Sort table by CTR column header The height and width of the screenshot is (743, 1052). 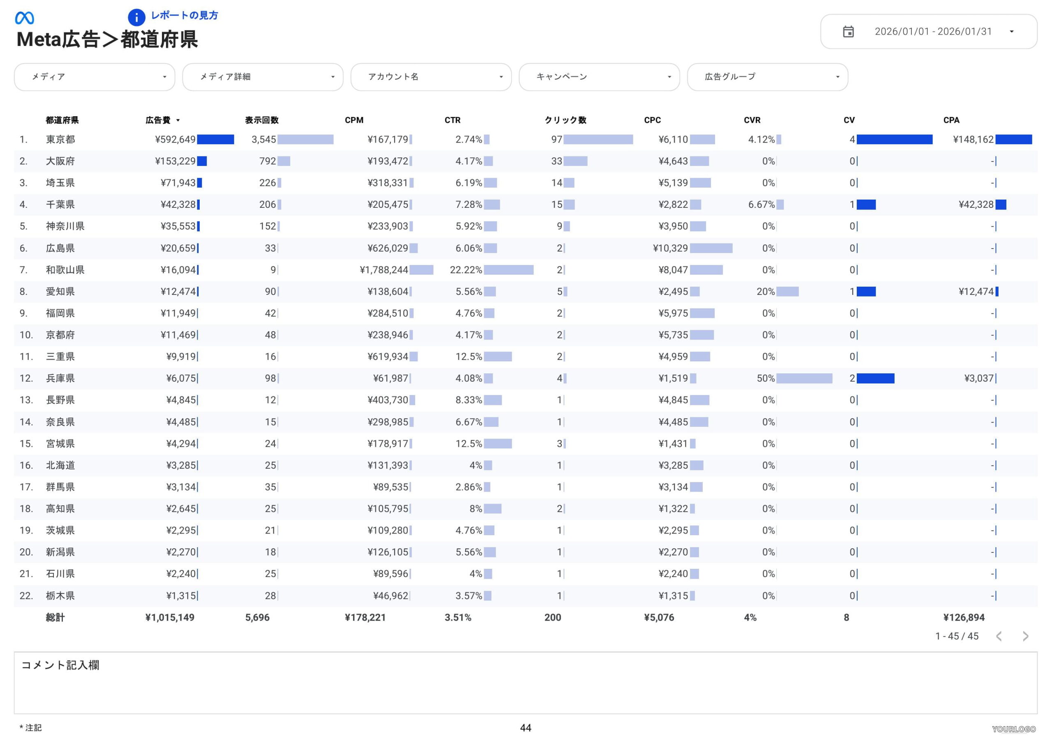[452, 120]
